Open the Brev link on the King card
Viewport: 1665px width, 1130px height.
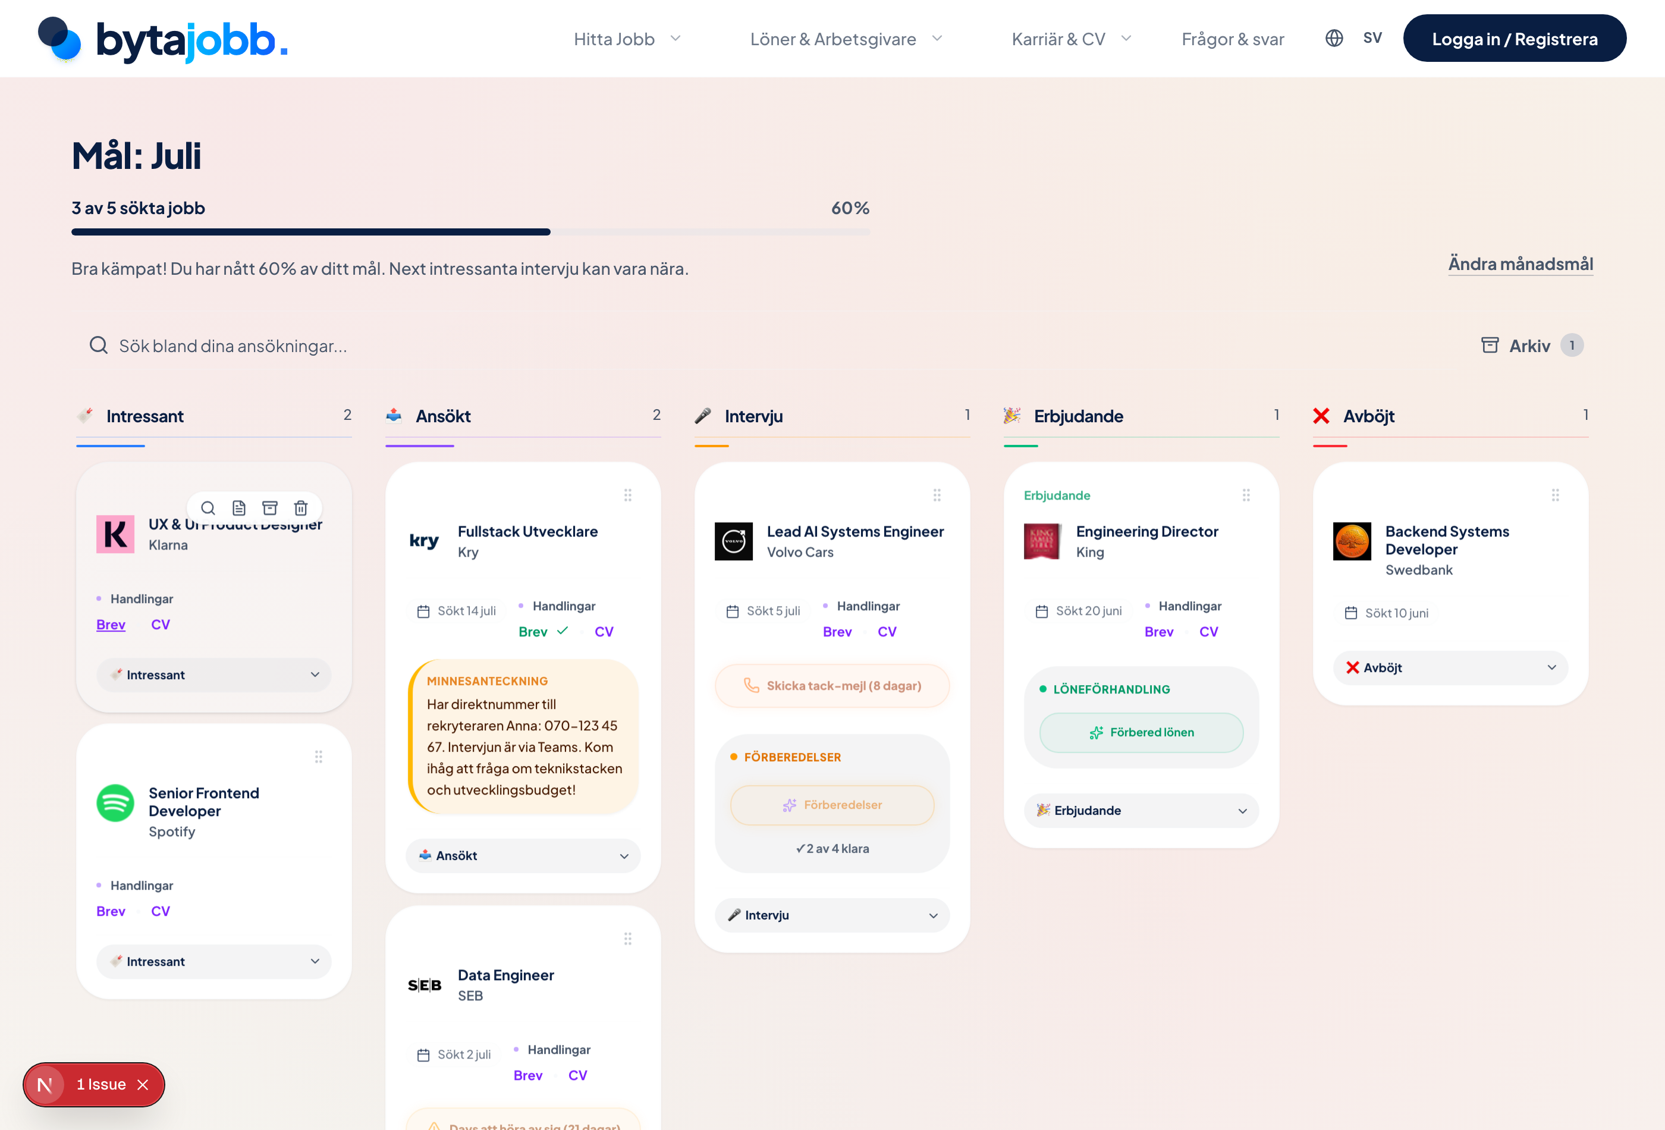point(1158,632)
